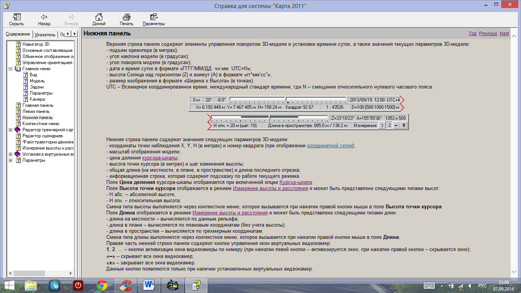Click the Скрыть toolbar icon
This screenshot has height=293, width=521.
tap(16, 17)
